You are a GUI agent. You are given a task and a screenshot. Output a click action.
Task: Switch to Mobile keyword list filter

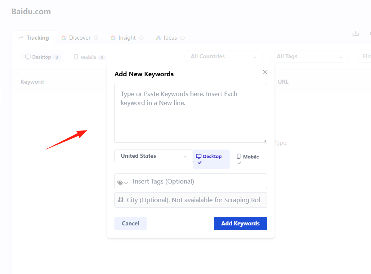tap(90, 57)
